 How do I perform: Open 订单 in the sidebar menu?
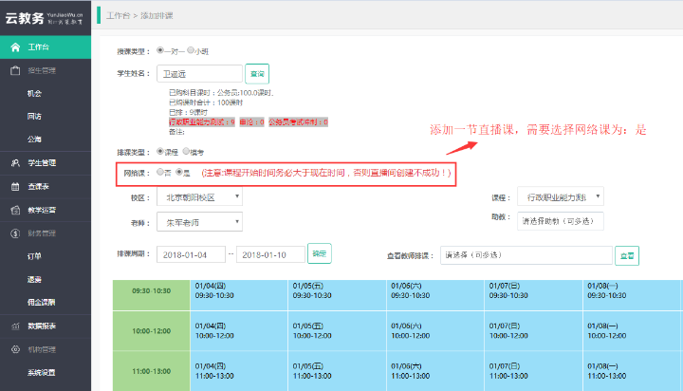pyautogui.click(x=34, y=255)
